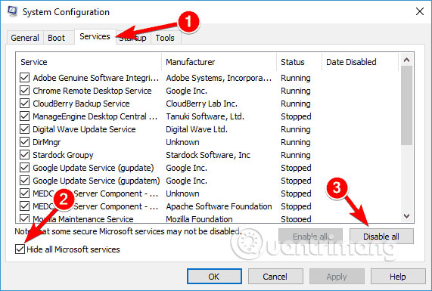Image resolution: width=432 pixels, height=291 pixels.
Task: Open Help for System Configuration
Action: pos(398,277)
